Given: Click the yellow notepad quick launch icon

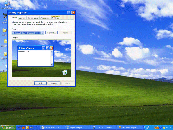Looking at the screenshot, I should point(27,127).
